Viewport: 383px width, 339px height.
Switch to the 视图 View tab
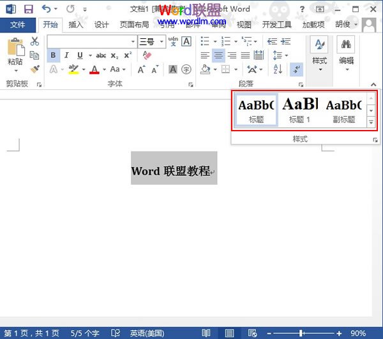(244, 25)
